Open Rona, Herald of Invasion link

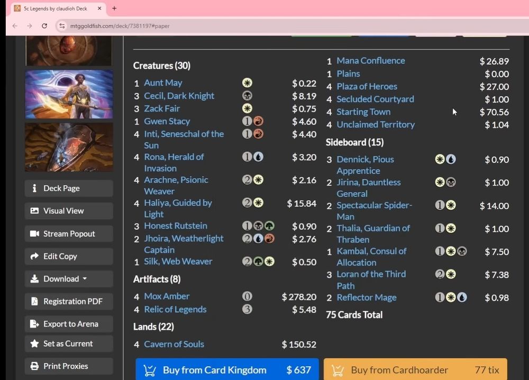(x=174, y=163)
